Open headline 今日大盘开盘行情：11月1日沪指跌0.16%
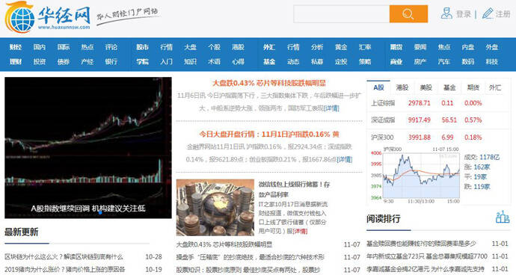The height and width of the screenshot is (275, 516). pyautogui.click(x=269, y=135)
